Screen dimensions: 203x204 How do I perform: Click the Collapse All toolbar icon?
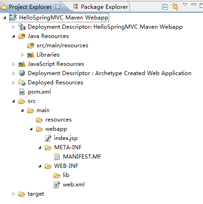coord(165,7)
